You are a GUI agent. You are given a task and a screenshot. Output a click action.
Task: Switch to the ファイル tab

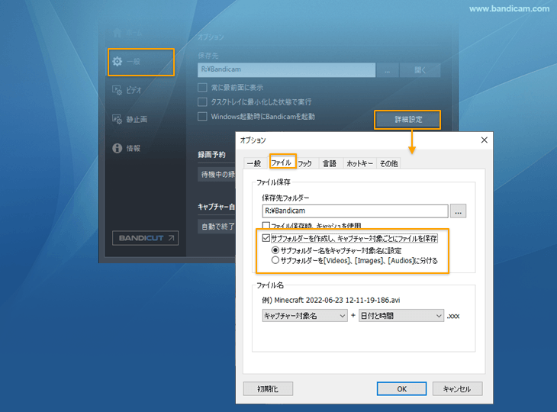click(x=282, y=163)
